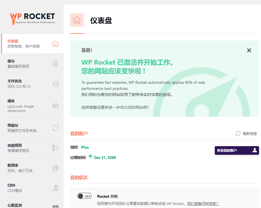Click the text 继续调整设置来进一步优化您的网站吧!
This screenshot has width=261, height=208.
point(115,107)
